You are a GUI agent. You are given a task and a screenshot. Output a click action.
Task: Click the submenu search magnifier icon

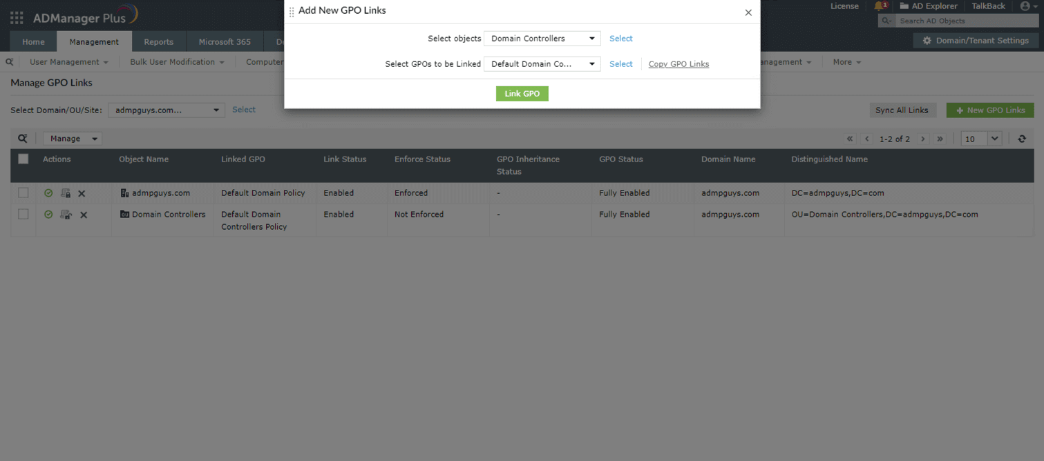click(10, 62)
